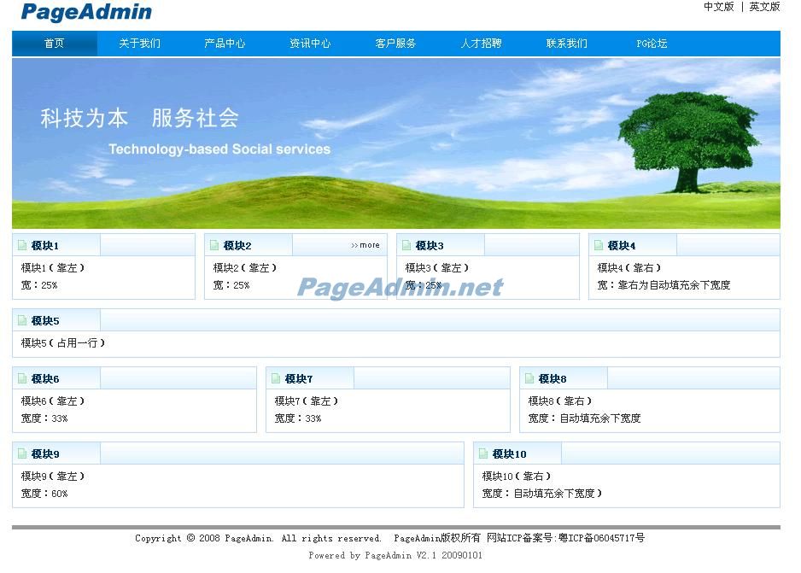Click the document icon beside 模块6
Image resolution: width=801 pixels, height=573 pixels.
[22, 378]
